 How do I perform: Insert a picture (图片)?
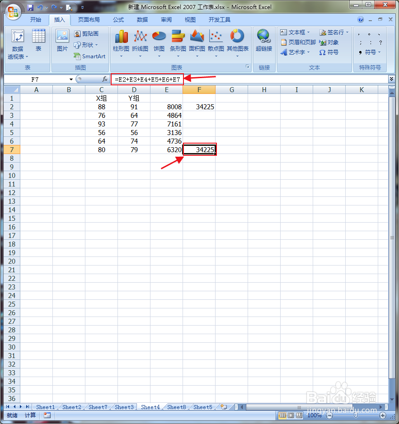point(62,41)
